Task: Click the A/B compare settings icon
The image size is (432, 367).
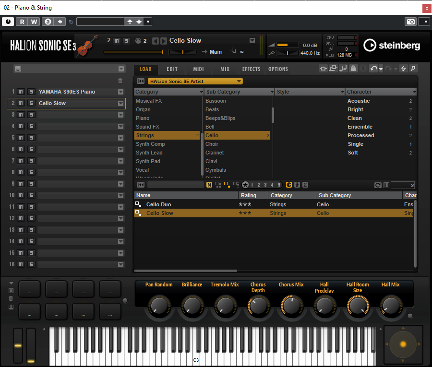Action: pos(48,22)
